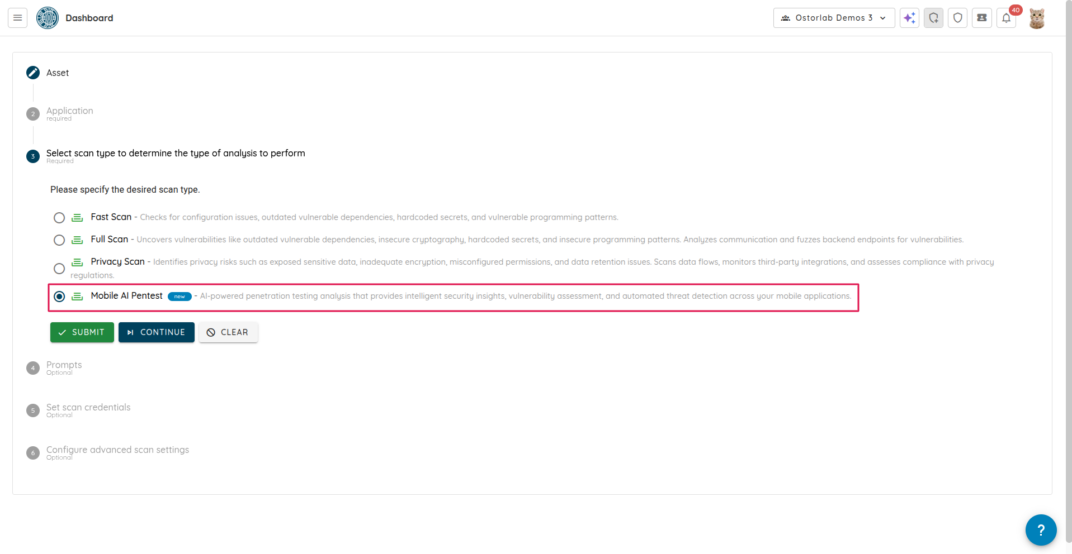Open the ticket icon in header

tap(981, 18)
